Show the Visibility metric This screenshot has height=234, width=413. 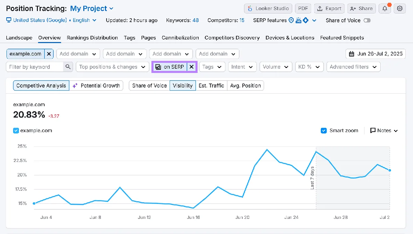183,85
